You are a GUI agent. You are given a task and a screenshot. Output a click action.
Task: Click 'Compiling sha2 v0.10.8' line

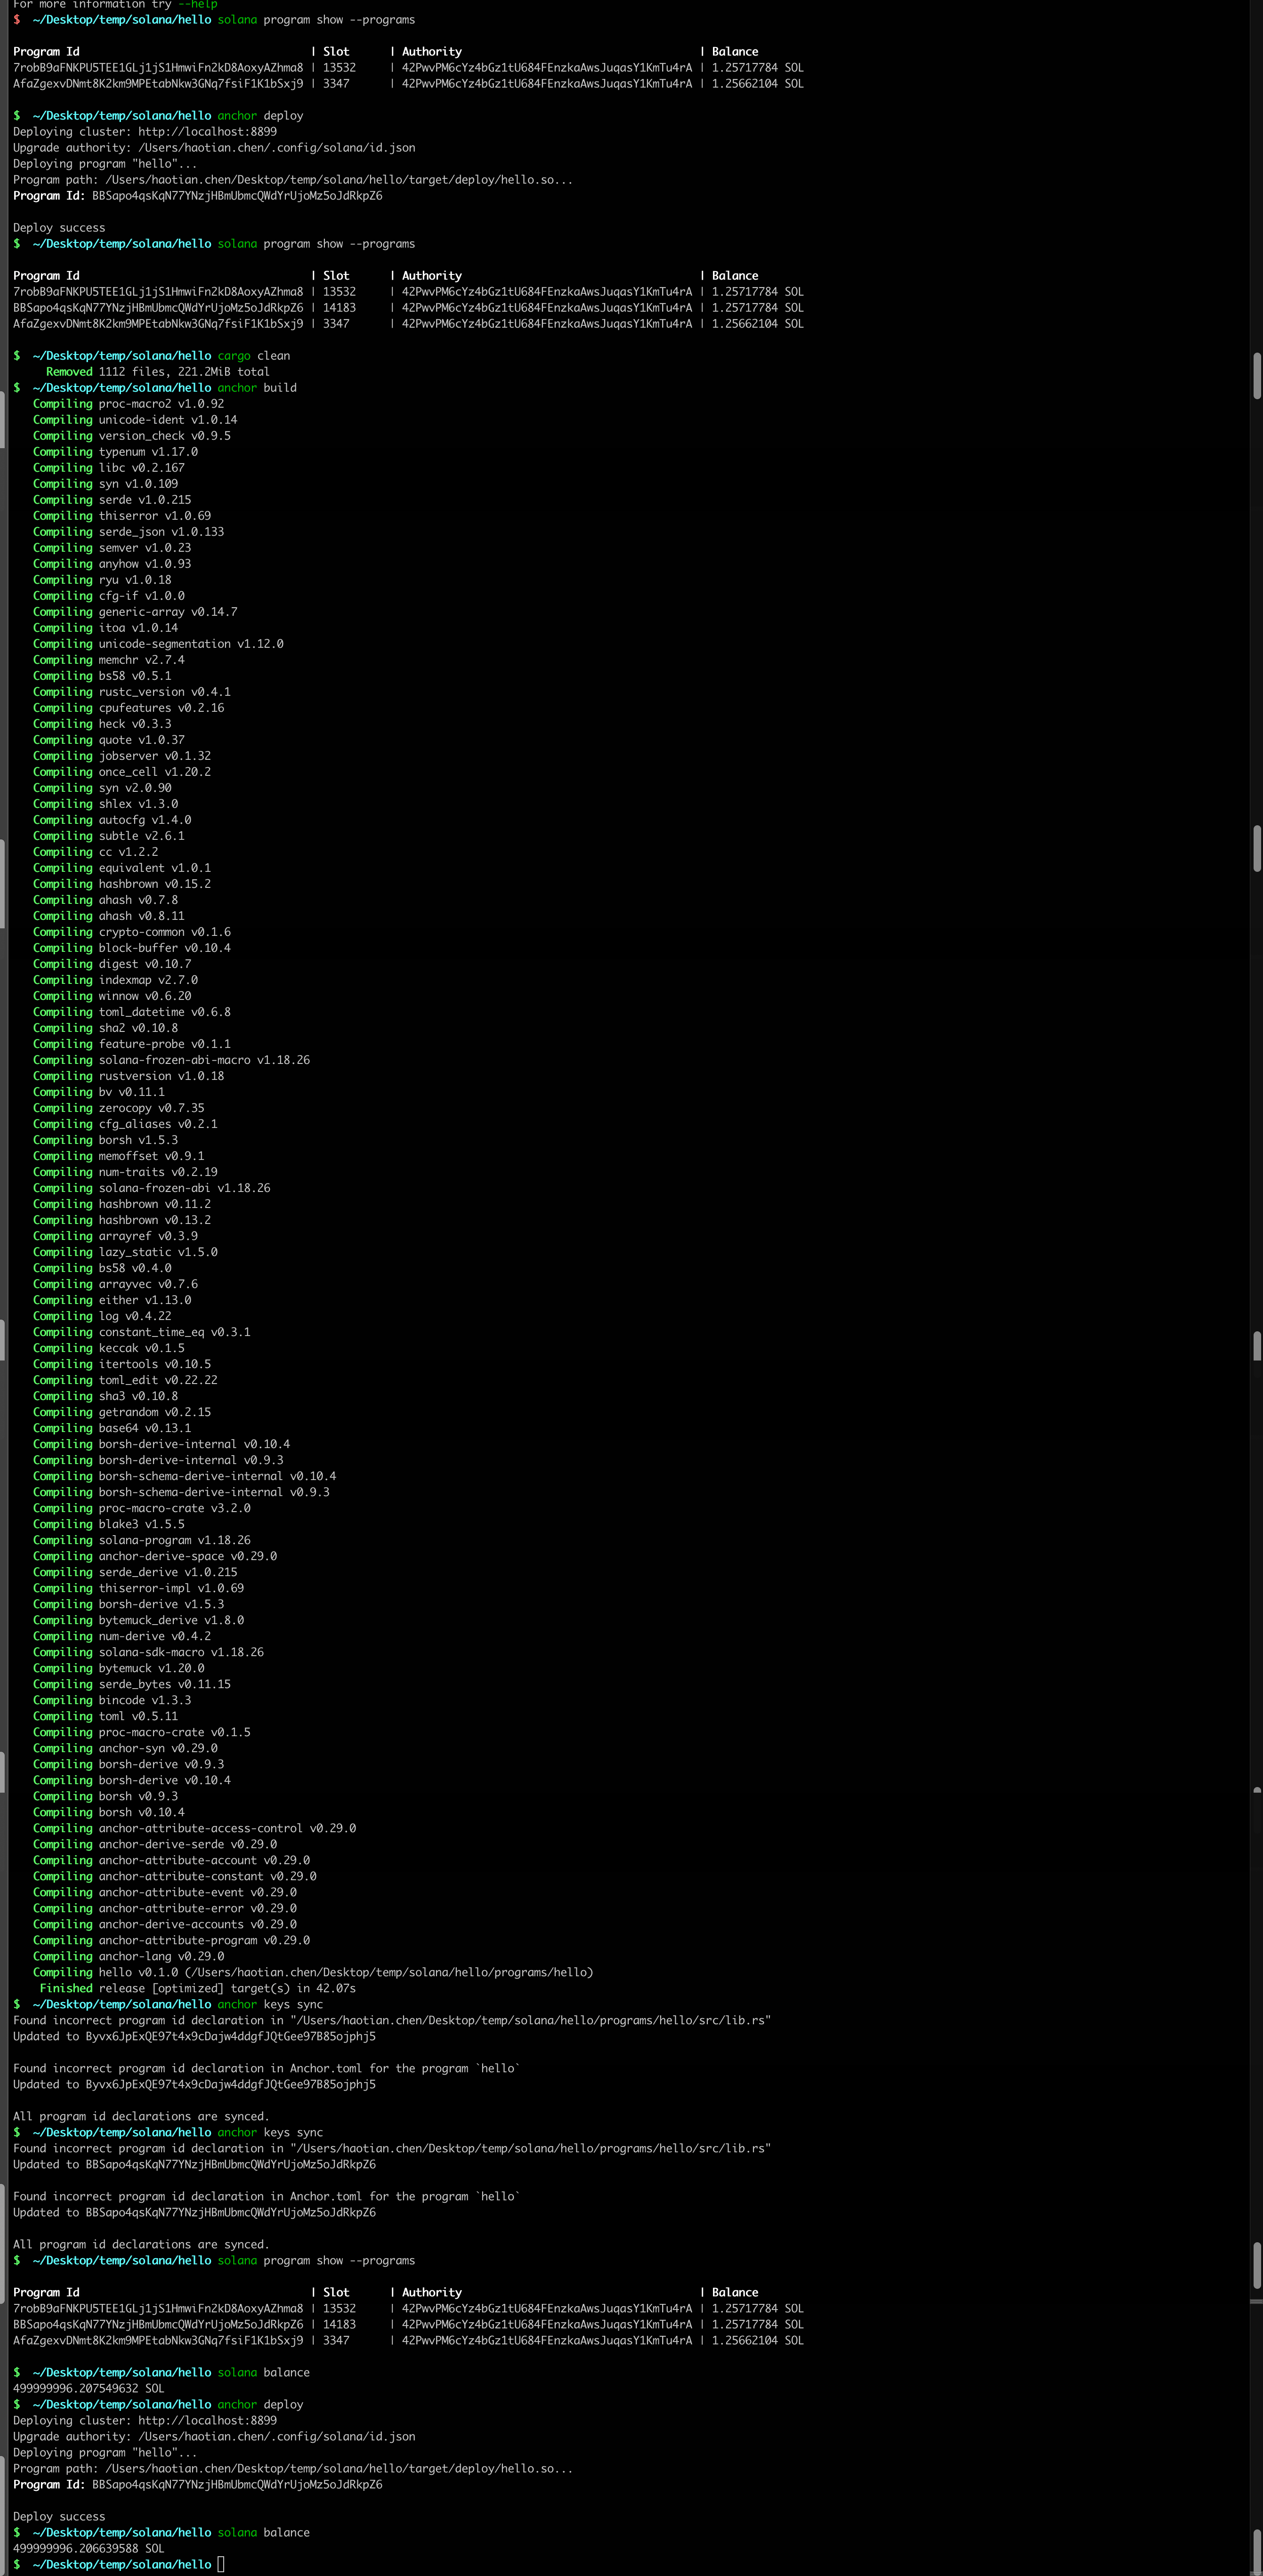[x=105, y=1028]
